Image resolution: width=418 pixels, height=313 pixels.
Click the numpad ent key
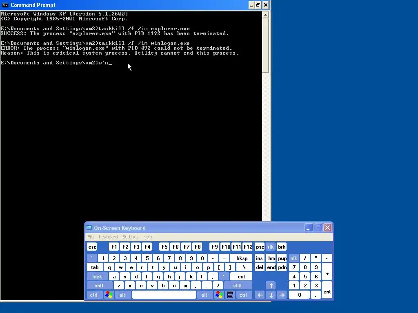pos(327,290)
